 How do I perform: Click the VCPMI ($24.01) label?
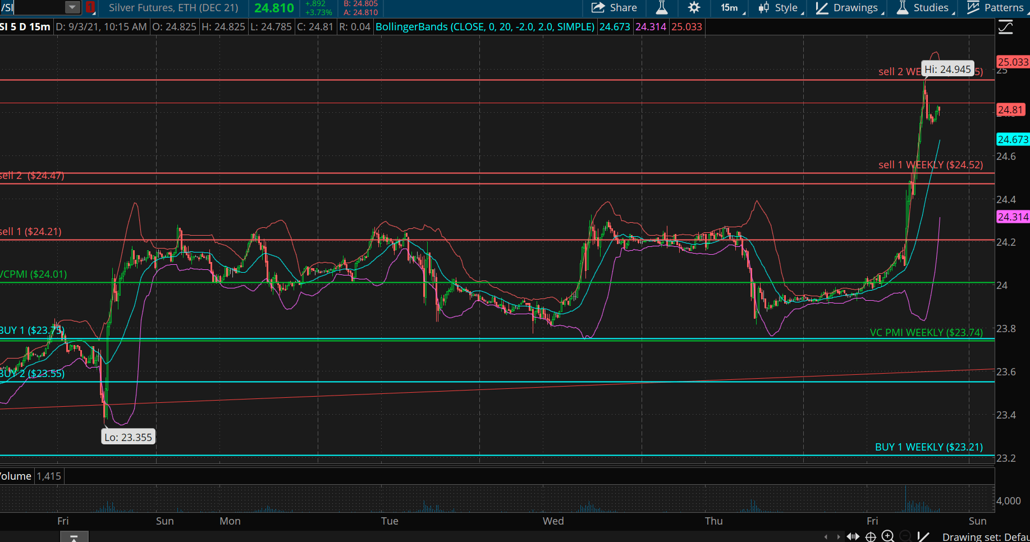[34, 274]
